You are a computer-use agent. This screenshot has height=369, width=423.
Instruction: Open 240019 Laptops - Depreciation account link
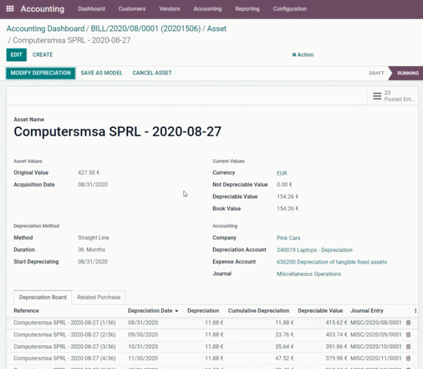coord(314,250)
